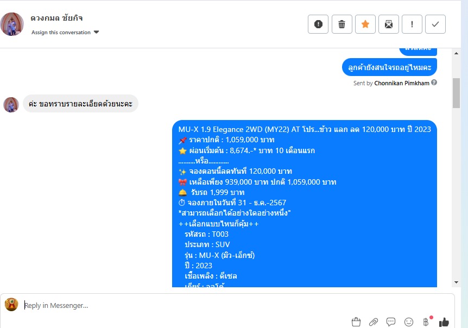Click the line รหัสรถ : T003

coord(206,234)
